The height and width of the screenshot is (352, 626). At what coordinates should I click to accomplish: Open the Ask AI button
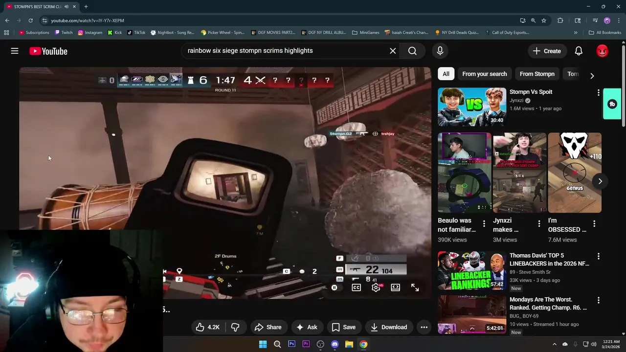(307, 327)
